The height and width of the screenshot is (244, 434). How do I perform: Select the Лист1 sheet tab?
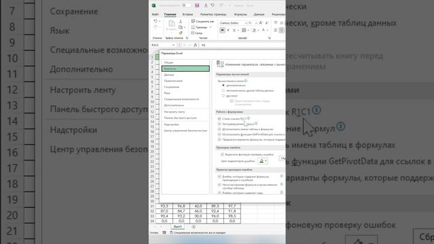[178, 226]
